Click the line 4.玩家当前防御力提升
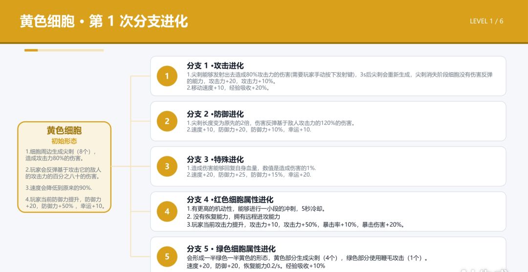 [x=63, y=200]
